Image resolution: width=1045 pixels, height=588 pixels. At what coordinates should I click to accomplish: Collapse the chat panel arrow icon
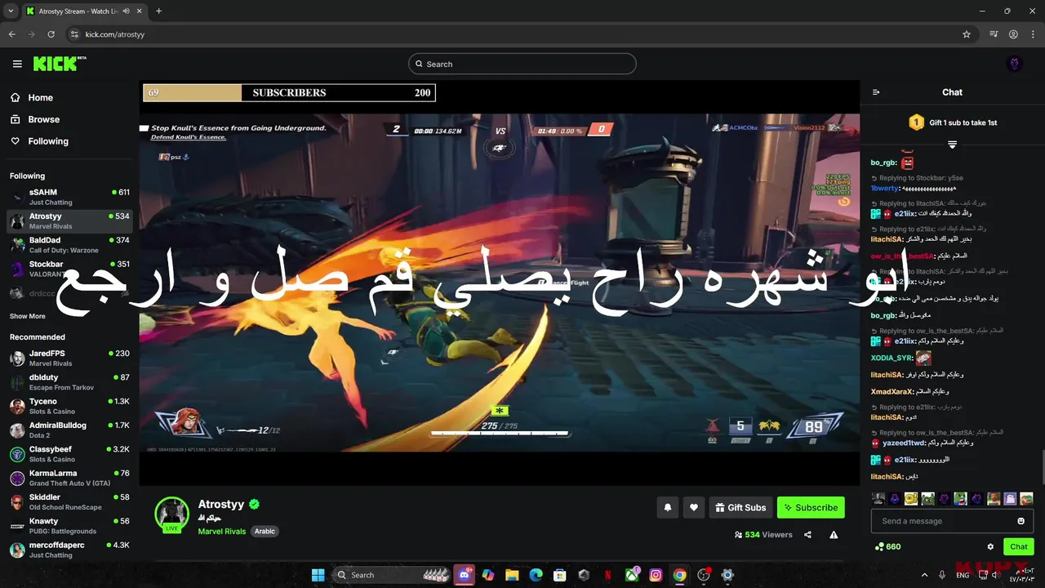tap(876, 92)
